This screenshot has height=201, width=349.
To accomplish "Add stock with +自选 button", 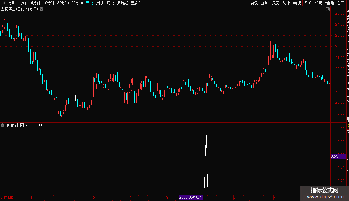I will [330, 3].
